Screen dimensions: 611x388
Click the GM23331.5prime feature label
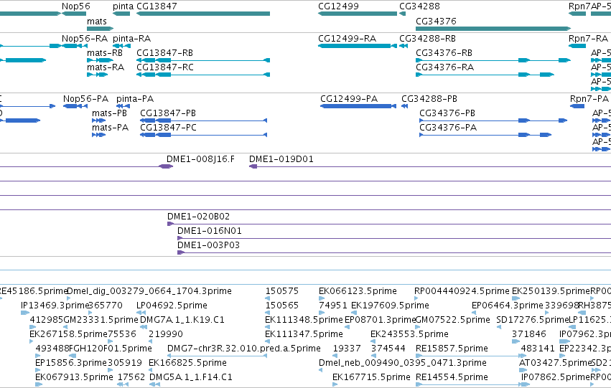tap(100, 320)
